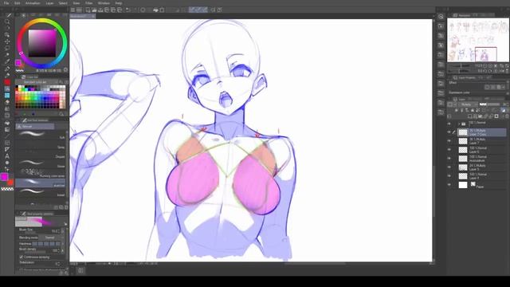Click the magnifier icon below the color set
510x287 pixels.
point(61,114)
